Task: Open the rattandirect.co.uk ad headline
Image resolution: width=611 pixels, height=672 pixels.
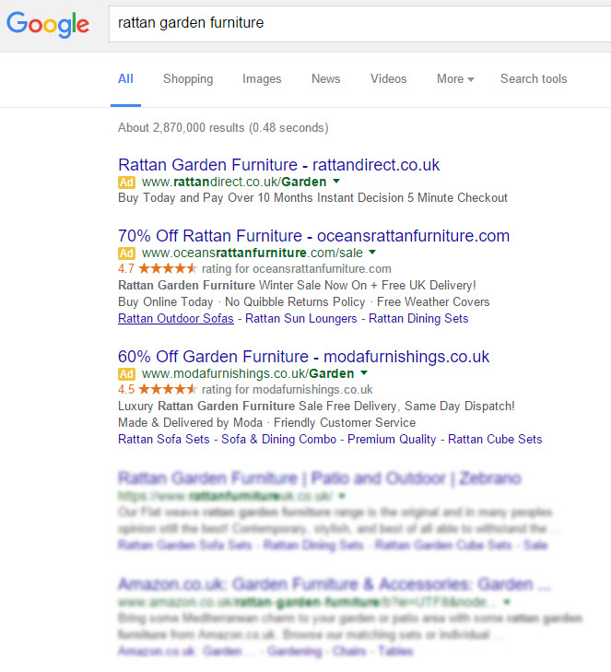Action: pos(279,165)
